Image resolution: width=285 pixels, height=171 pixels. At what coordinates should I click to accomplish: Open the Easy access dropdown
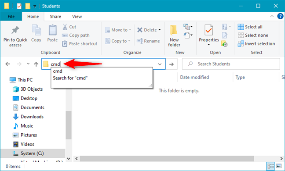coord(188,35)
